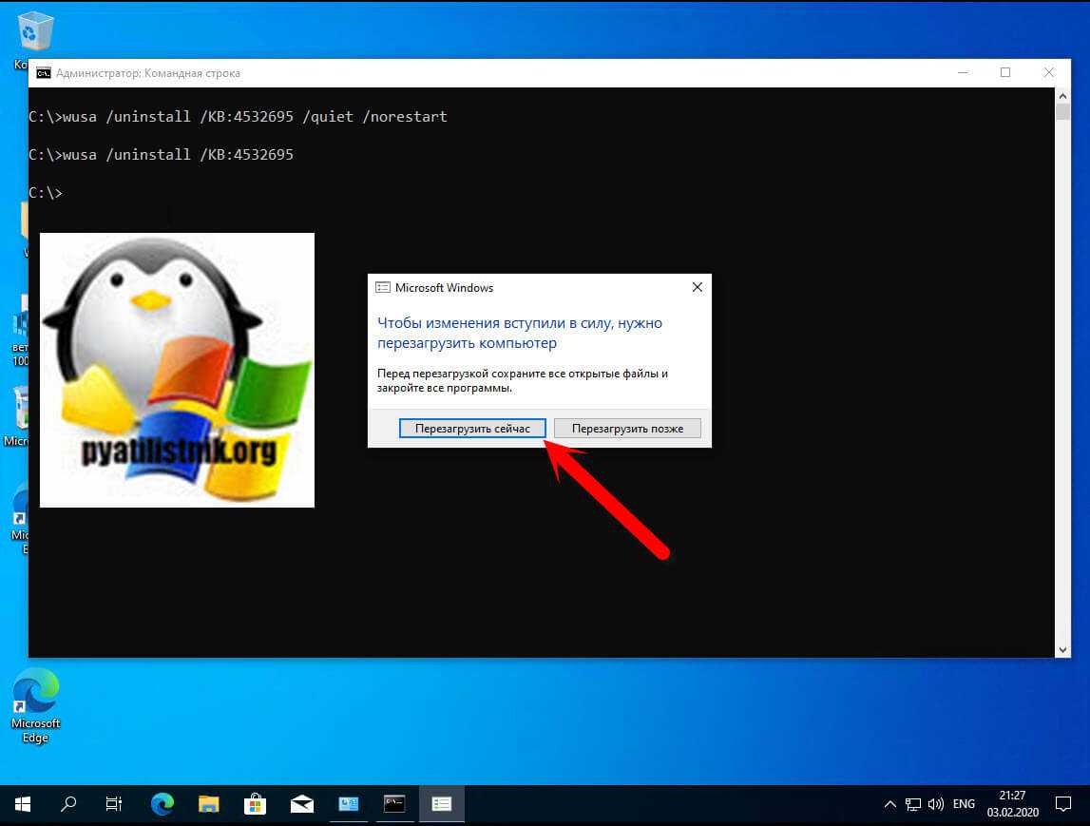Close the Microsoft Windows restart dialog

(697, 287)
